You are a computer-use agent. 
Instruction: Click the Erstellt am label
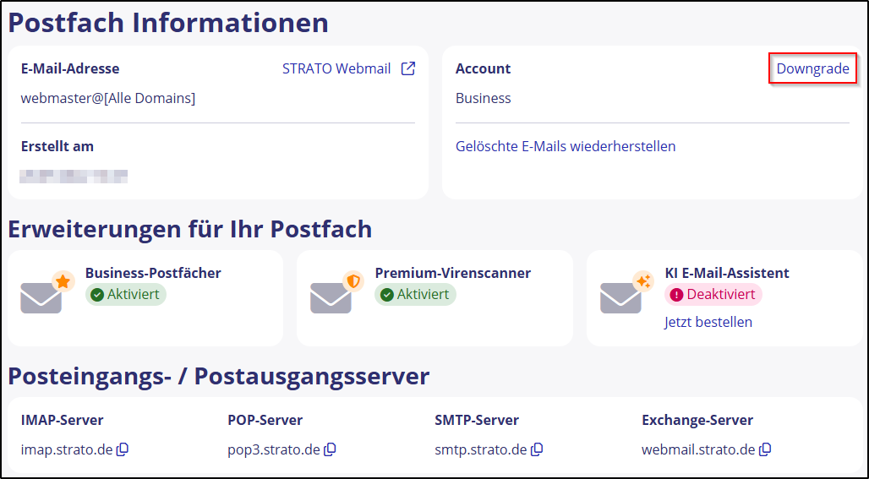point(57,146)
